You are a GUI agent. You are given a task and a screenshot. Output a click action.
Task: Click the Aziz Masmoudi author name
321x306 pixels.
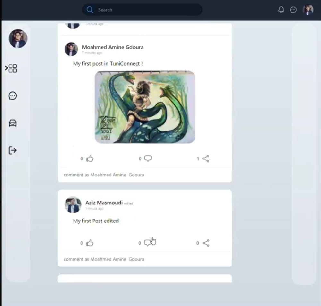(104, 203)
